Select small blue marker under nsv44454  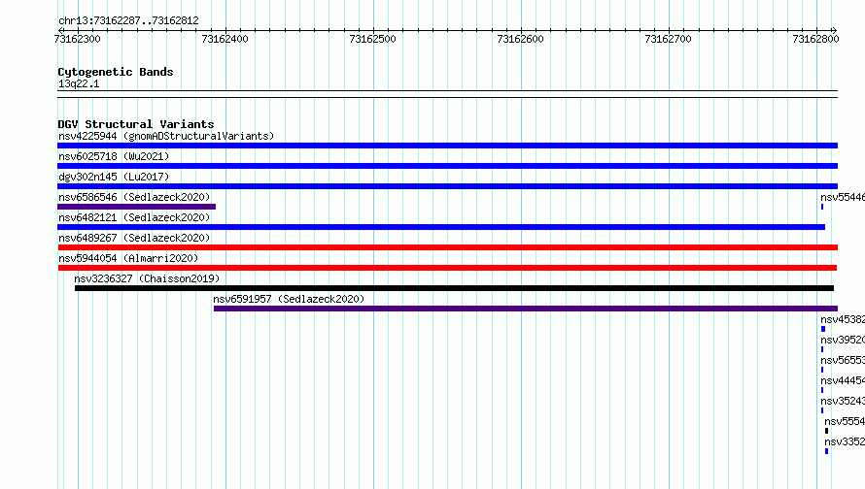[x=822, y=390]
